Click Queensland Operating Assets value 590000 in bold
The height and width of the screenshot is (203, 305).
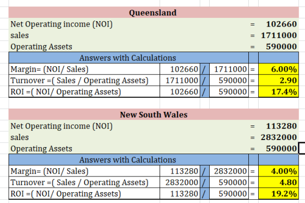[281, 47]
